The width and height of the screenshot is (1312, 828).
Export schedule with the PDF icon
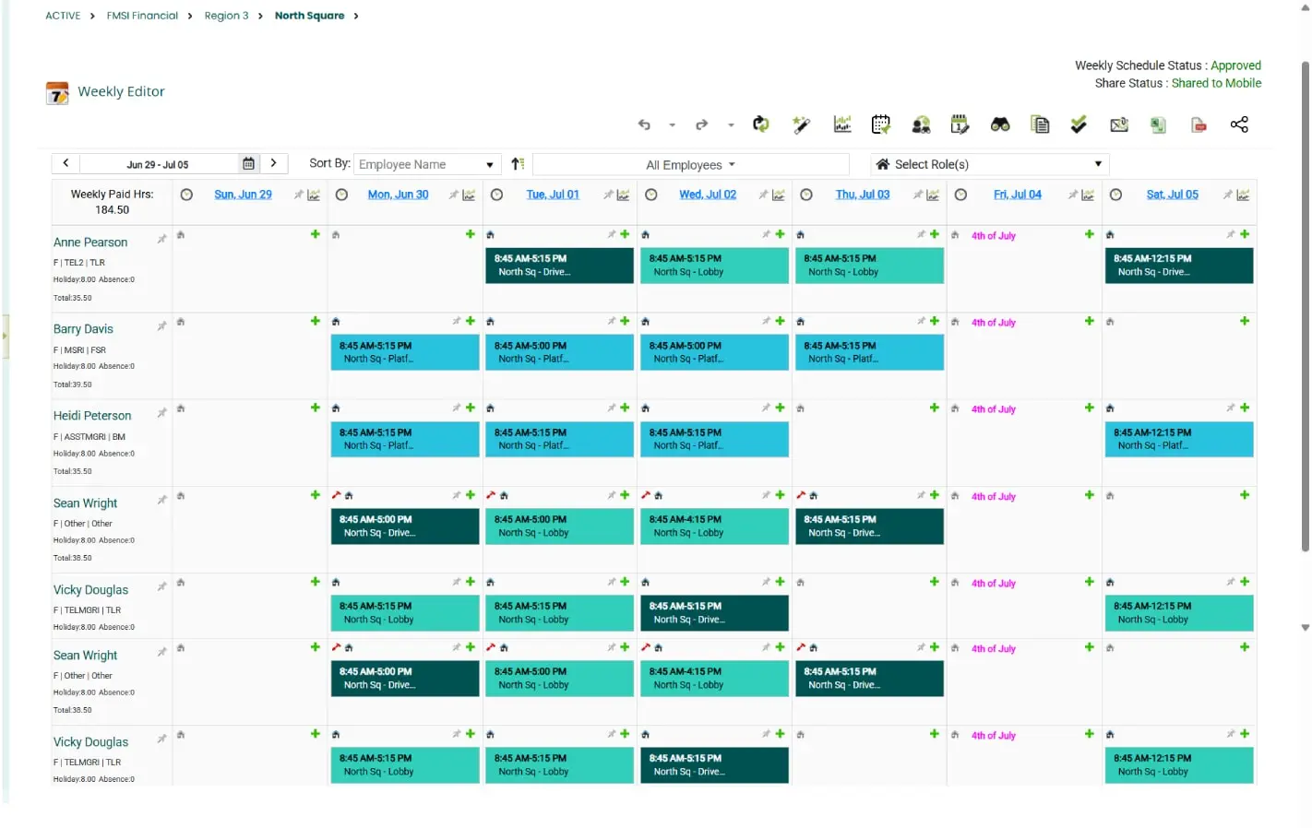coord(1199,124)
